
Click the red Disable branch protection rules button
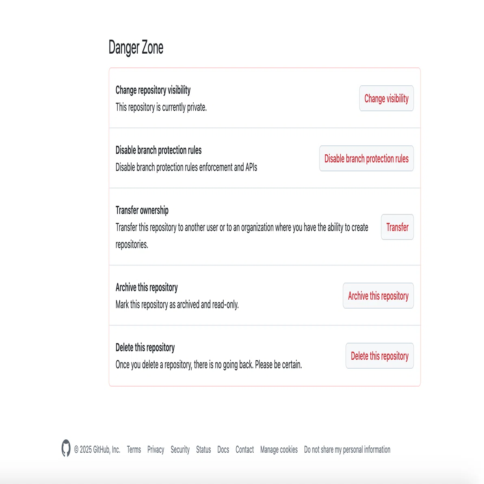(x=366, y=158)
